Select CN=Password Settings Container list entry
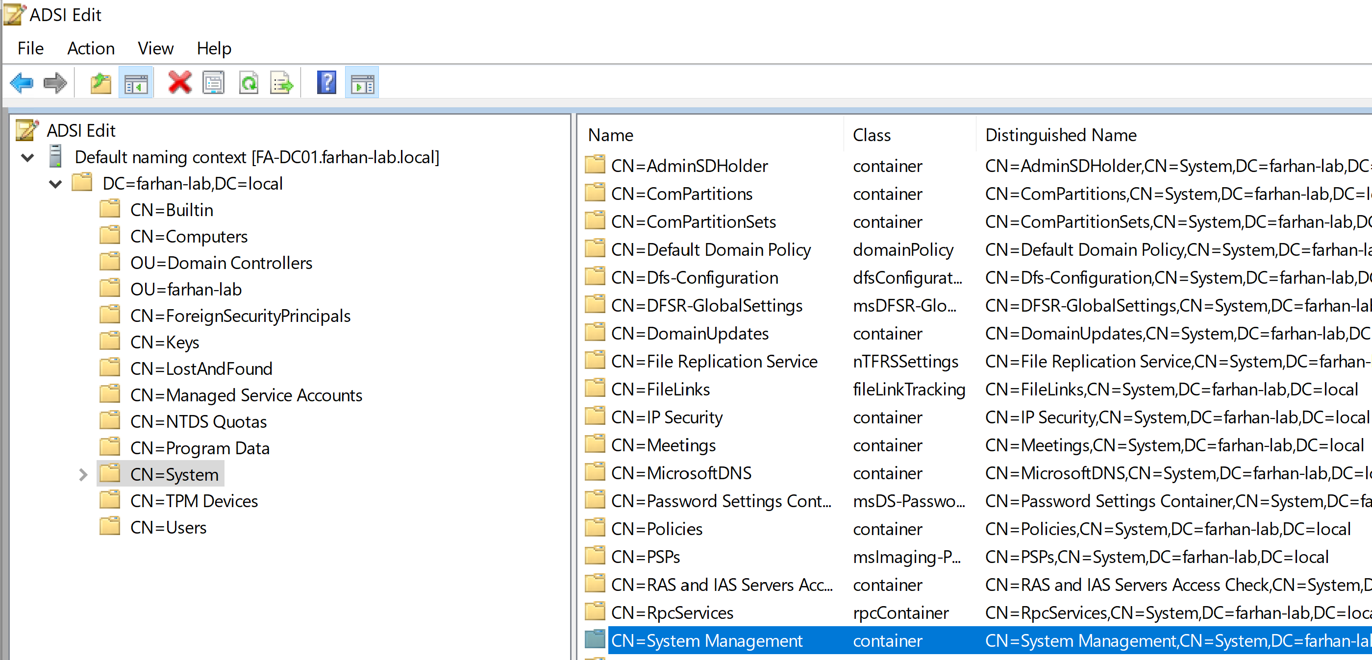 click(720, 501)
